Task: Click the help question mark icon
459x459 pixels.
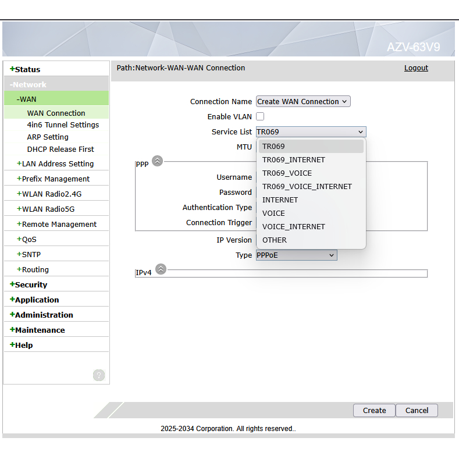Action: (99, 375)
